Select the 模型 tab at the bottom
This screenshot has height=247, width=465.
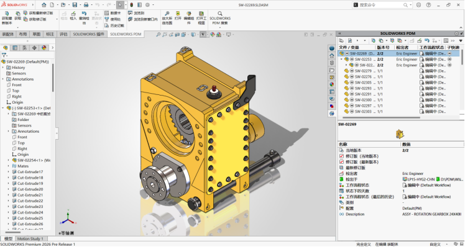click(x=8, y=239)
